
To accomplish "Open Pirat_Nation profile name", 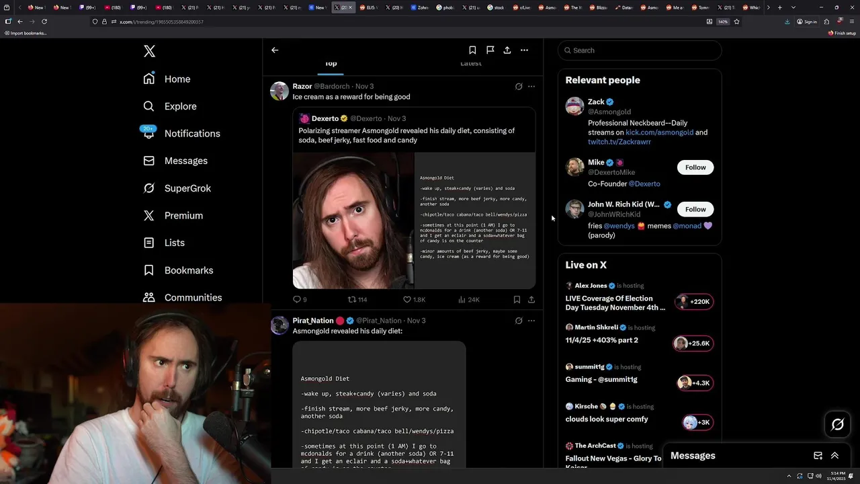I will tap(313, 321).
